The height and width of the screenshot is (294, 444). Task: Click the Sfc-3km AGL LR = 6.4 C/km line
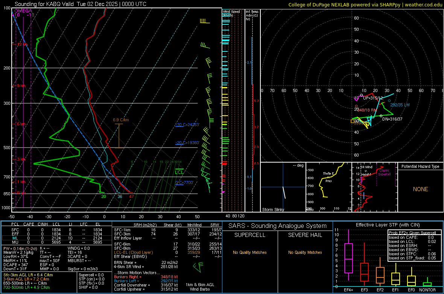point(28,275)
